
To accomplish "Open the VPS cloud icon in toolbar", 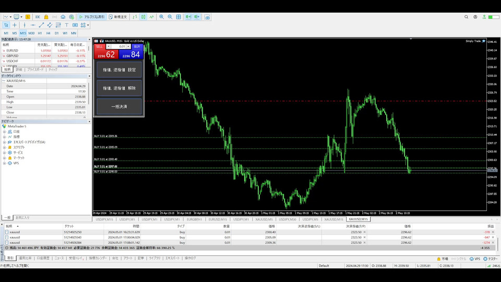I will (x=63, y=17).
